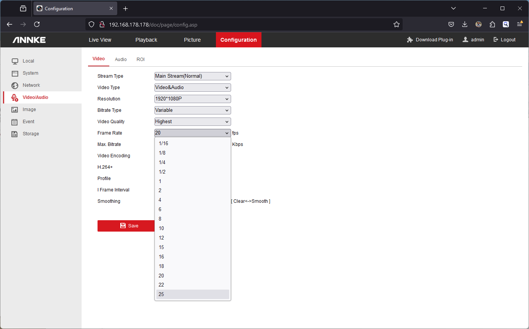The width and height of the screenshot is (529, 329).
Task: Pick 15 in the frame rate options
Action: click(192, 247)
